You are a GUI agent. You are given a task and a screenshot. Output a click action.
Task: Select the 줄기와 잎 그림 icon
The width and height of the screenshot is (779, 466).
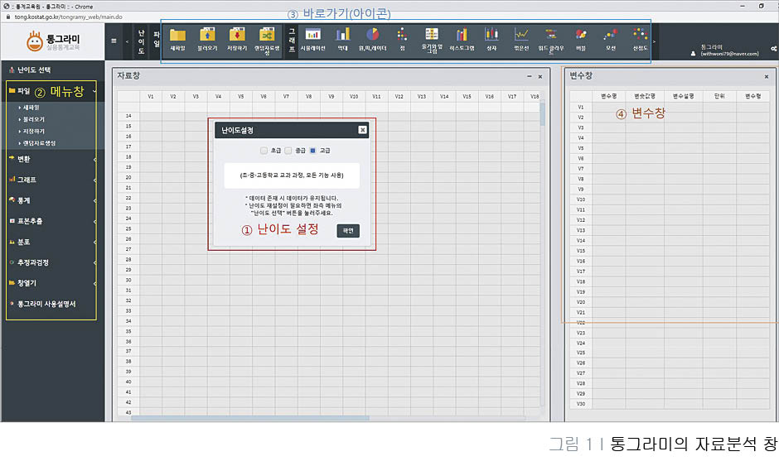click(x=432, y=34)
